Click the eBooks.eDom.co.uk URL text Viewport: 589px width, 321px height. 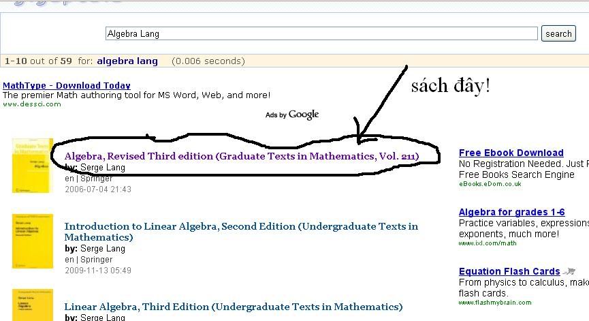[490, 184]
